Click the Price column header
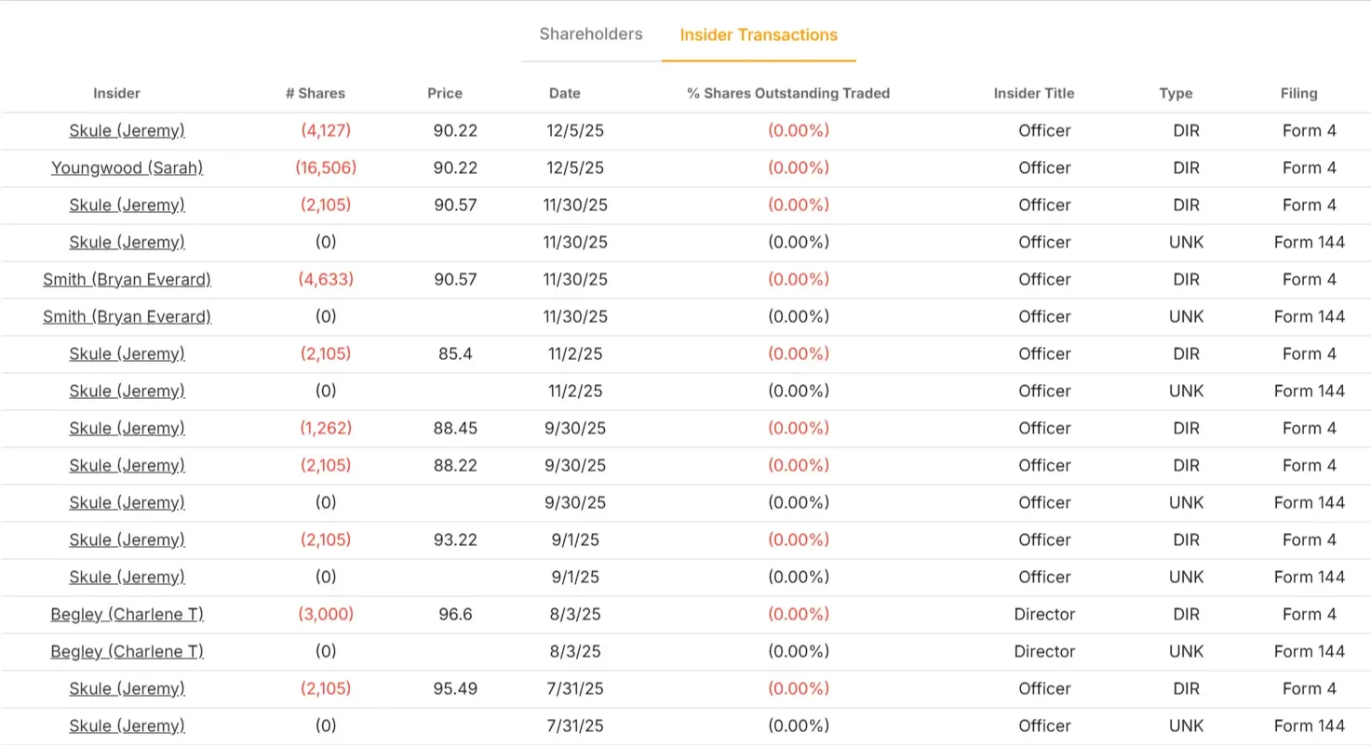 click(445, 93)
